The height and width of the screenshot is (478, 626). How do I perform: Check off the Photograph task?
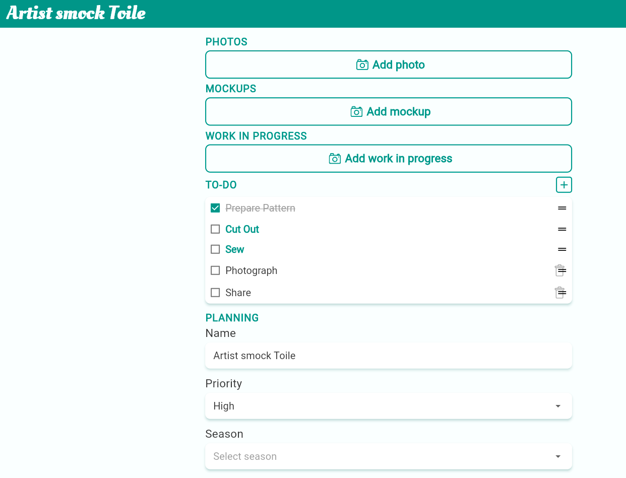215,270
